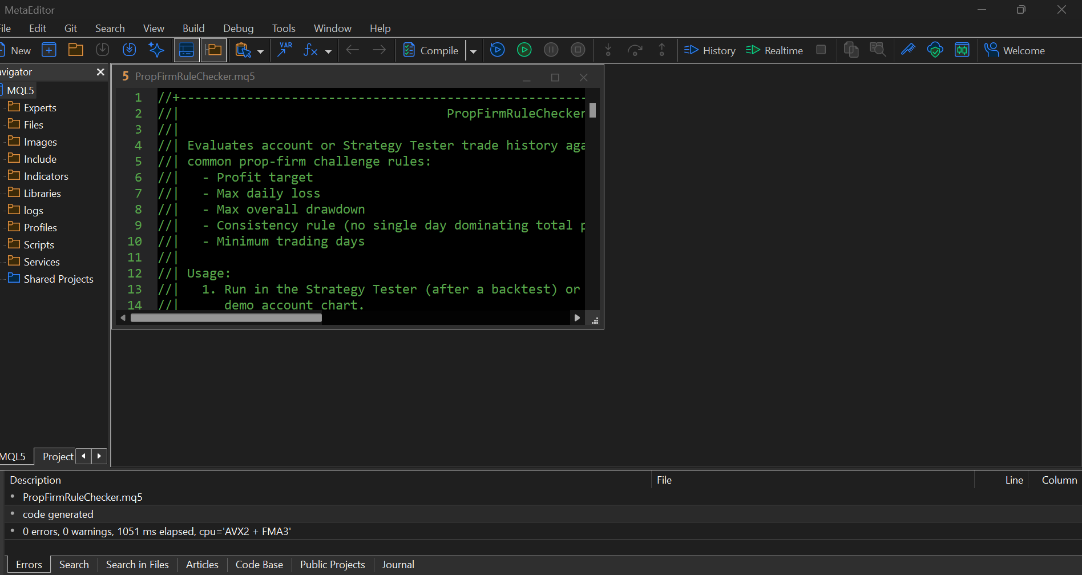Expand the Compile options dropdown
The height and width of the screenshot is (575, 1082).
tap(473, 51)
